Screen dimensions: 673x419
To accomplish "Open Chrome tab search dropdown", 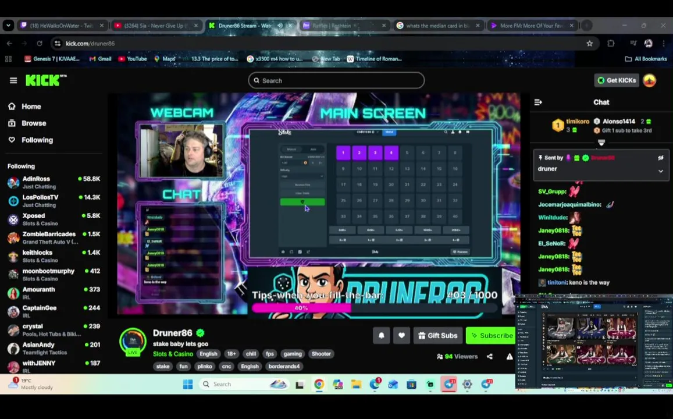I will (8, 26).
